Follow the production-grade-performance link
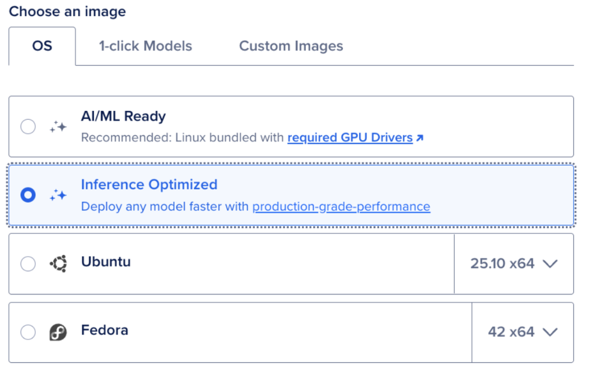 tap(342, 206)
